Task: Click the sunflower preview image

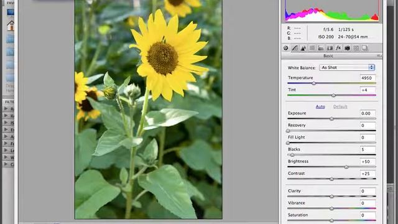Action: 149,110
